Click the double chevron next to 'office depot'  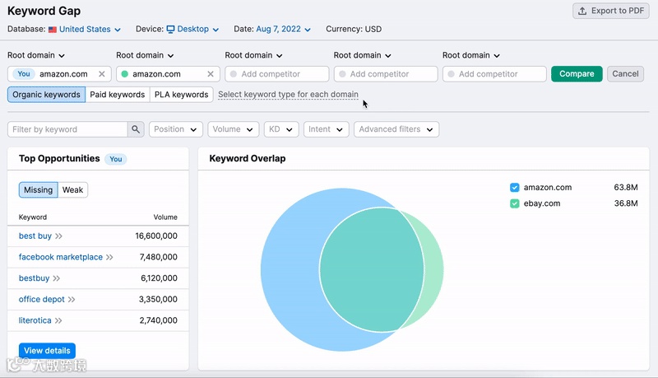pyautogui.click(x=72, y=300)
